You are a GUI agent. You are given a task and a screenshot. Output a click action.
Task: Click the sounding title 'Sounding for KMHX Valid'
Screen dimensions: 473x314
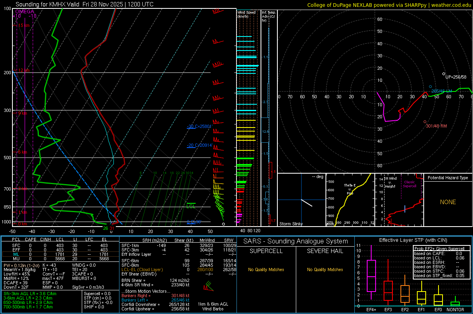click(x=48, y=4)
